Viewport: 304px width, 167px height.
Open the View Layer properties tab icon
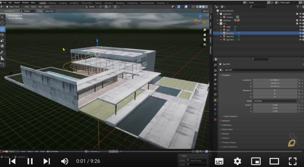pyautogui.click(x=215, y=79)
